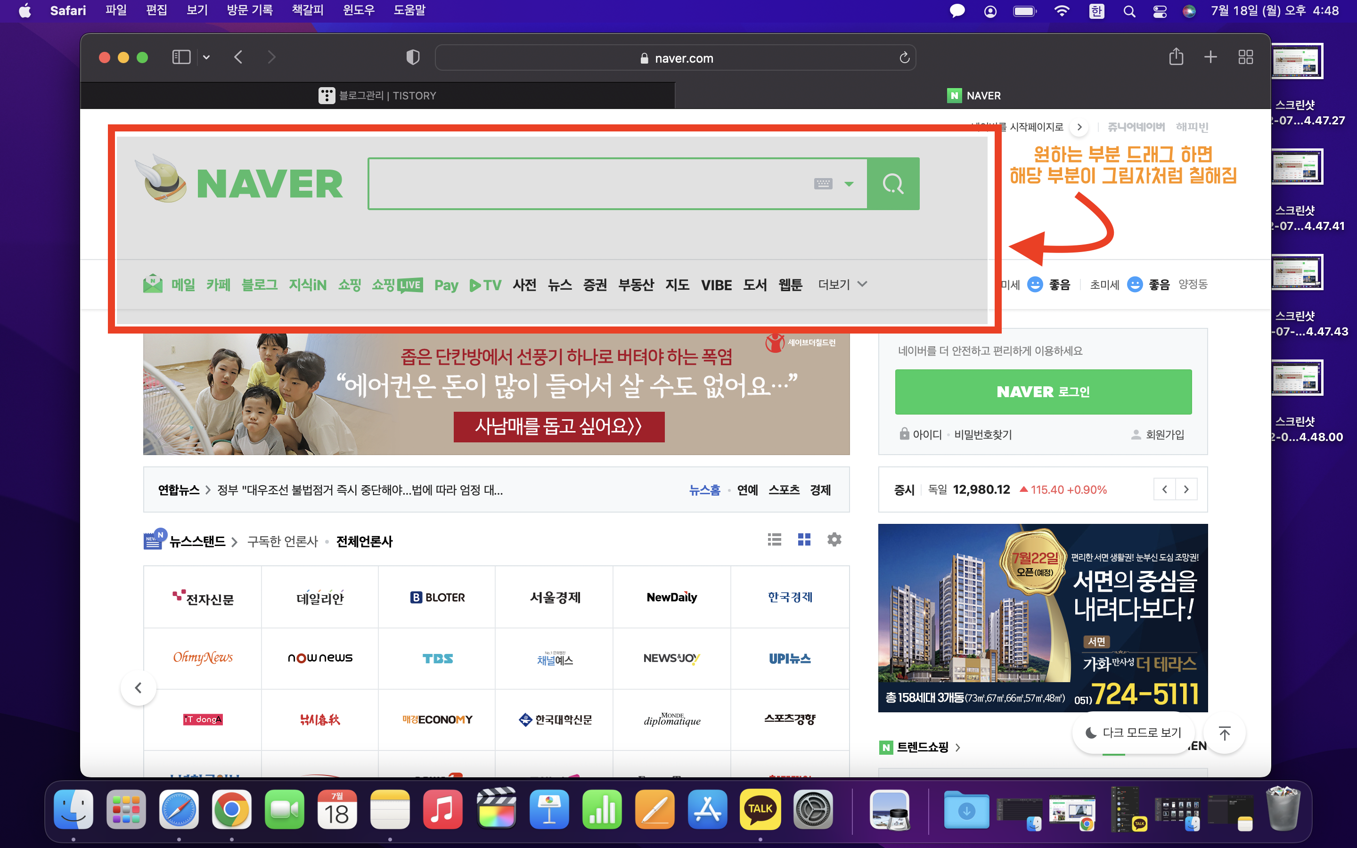Switch to the 블로그관리 TISTORY tab

tap(377, 95)
